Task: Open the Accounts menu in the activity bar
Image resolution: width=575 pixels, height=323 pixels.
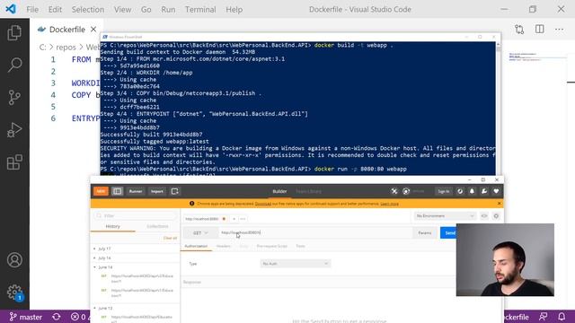Action: (x=14, y=260)
